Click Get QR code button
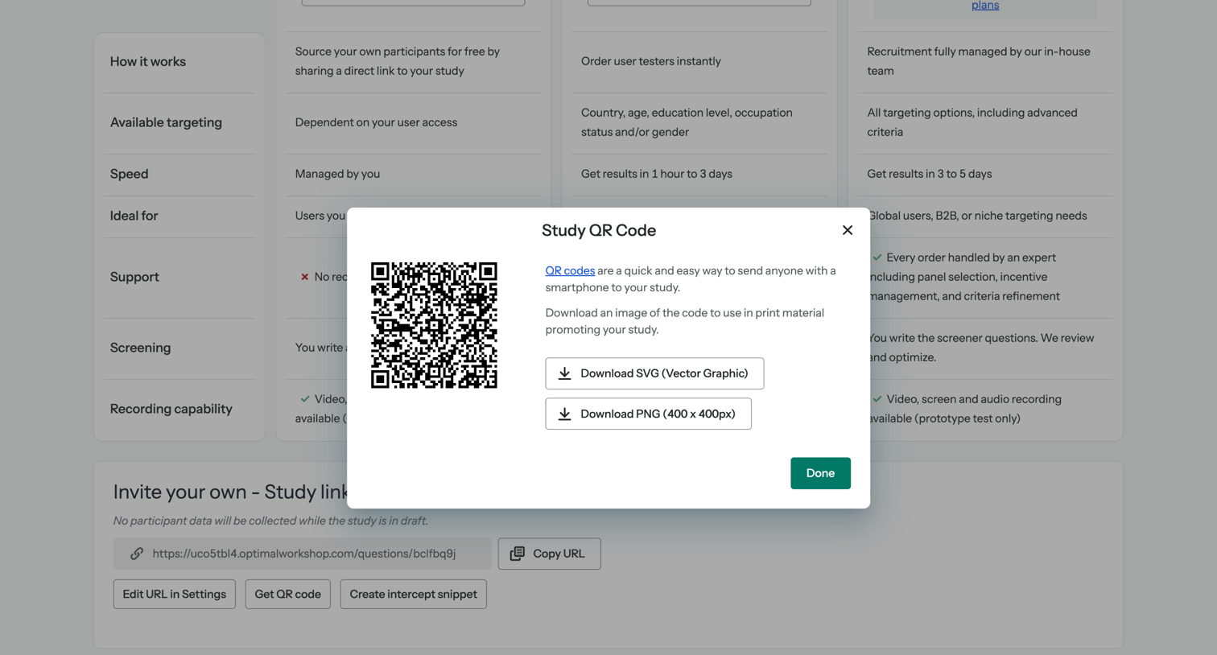Screen dimensions: 1217x655 tap(288, 594)
